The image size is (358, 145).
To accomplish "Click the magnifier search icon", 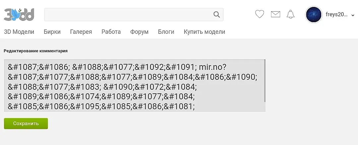I will [x=216, y=15].
